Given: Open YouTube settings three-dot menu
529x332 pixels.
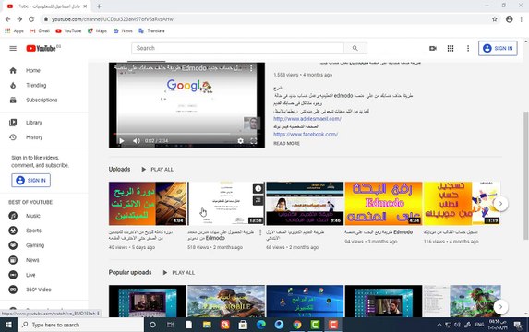Looking at the screenshot, I should tap(468, 49).
